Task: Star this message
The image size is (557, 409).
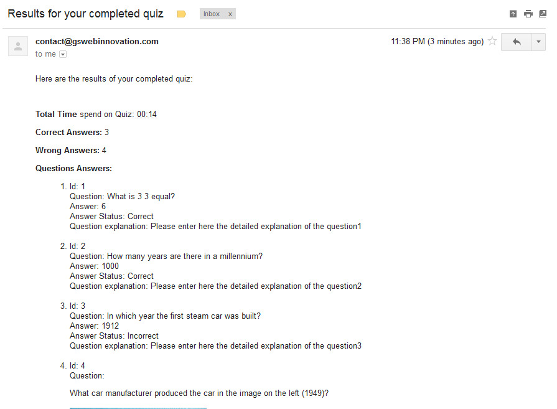Action: (x=492, y=42)
